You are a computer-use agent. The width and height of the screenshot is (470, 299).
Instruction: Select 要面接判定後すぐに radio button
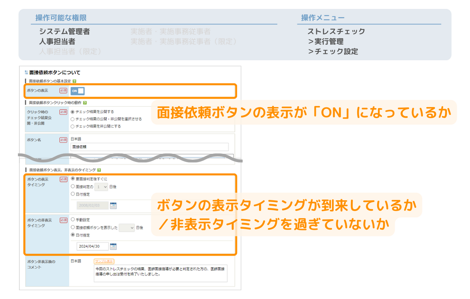[x=72, y=179]
